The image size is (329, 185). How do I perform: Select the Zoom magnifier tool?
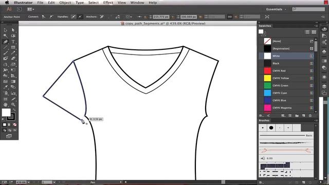pos(13,104)
